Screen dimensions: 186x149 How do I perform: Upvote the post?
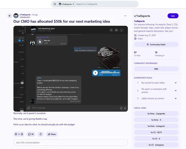pyautogui.click(x=16, y=134)
